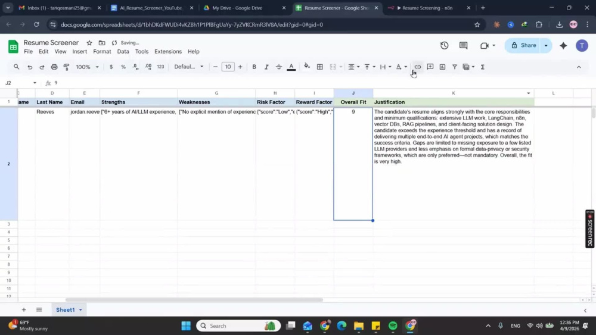Screen dimensions: 596x335
Task: Open the fill color picker
Action: 307,67
